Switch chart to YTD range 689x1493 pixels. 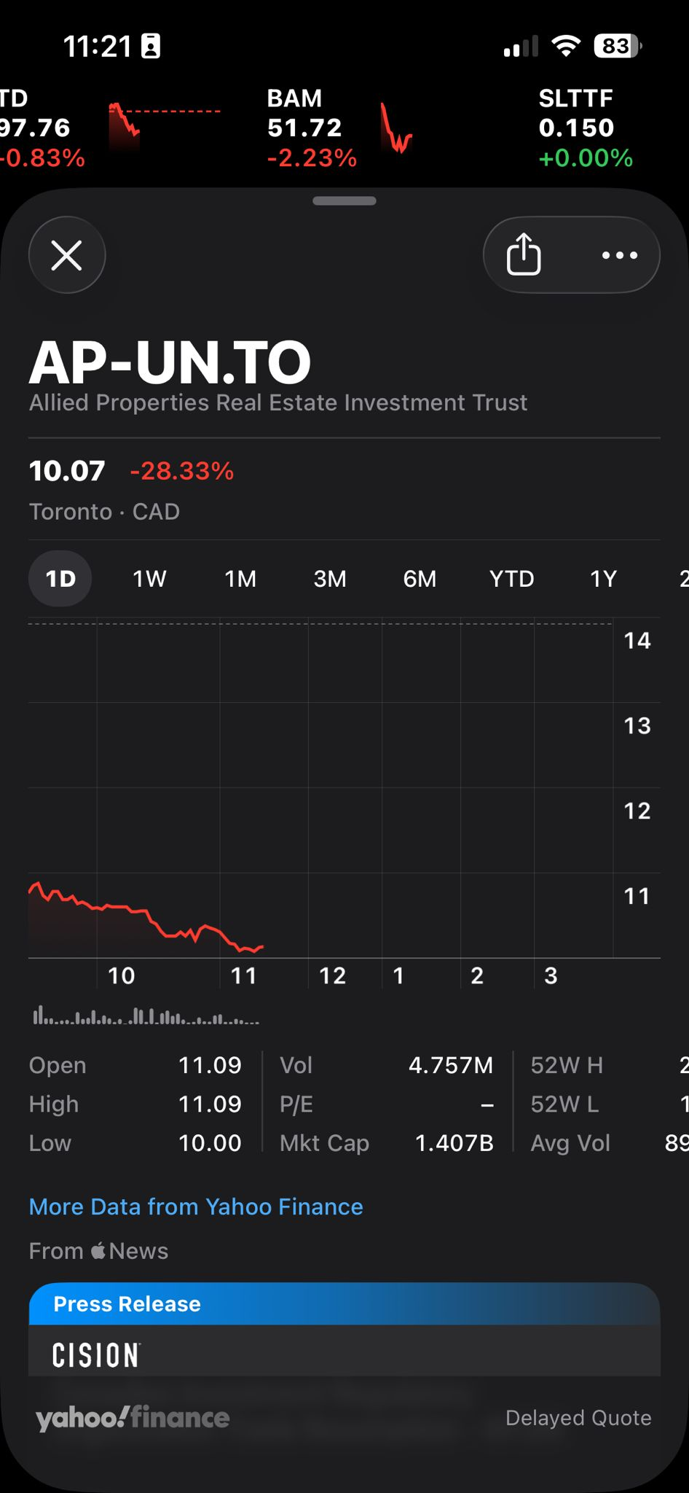point(511,579)
